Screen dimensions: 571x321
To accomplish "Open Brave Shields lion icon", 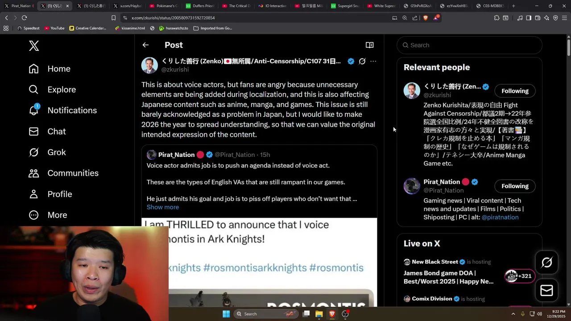I will pyautogui.click(x=425, y=18).
